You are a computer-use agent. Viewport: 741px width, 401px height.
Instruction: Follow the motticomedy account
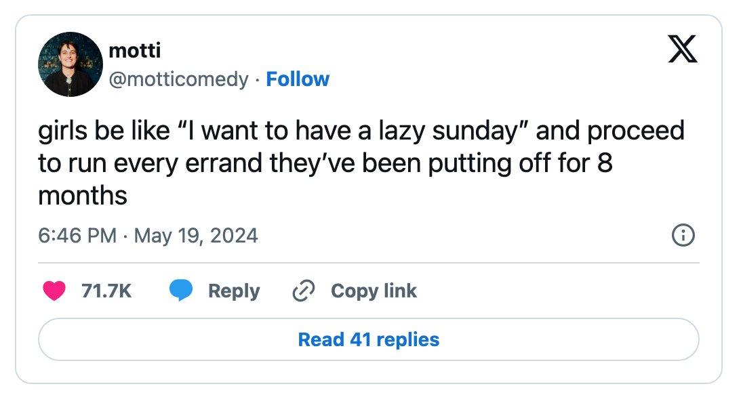pos(298,79)
